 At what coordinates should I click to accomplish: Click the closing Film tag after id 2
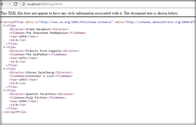pos(12,65)
